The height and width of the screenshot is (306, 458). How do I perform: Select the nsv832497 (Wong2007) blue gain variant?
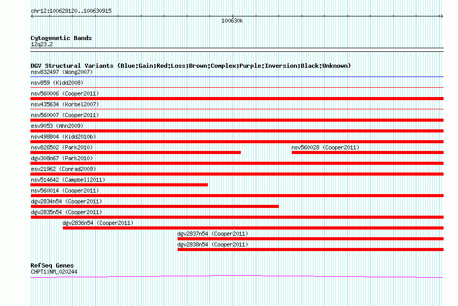coord(237,77)
